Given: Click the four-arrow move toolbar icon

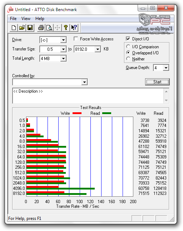Looking at the screenshot, I should point(57,28).
